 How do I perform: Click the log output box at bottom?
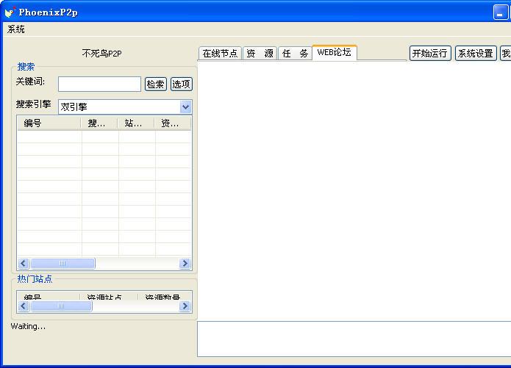[x=354, y=339]
